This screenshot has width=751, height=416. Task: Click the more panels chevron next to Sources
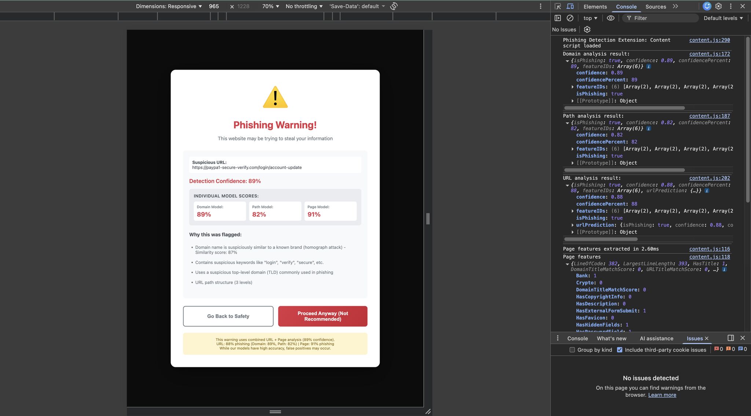tap(675, 7)
